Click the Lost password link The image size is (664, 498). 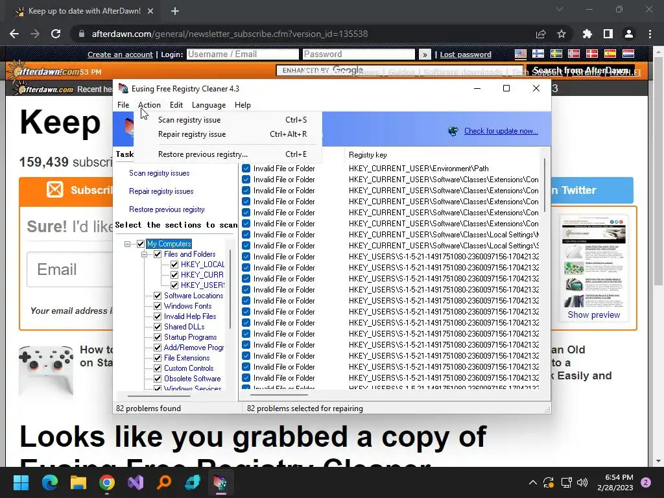pyautogui.click(x=466, y=54)
